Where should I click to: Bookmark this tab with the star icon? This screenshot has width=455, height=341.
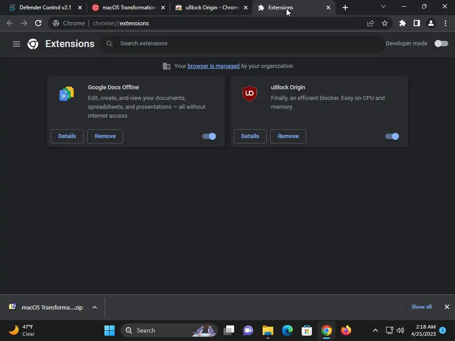click(x=385, y=23)
